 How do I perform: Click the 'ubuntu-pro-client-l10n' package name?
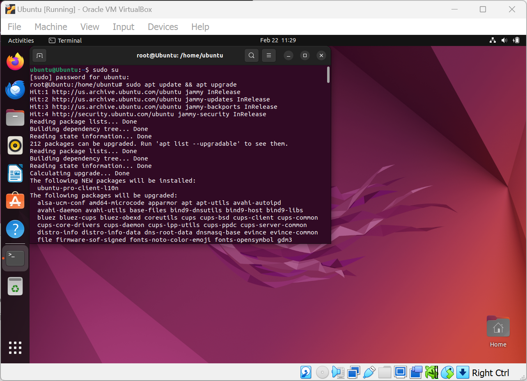coord(78,188)
